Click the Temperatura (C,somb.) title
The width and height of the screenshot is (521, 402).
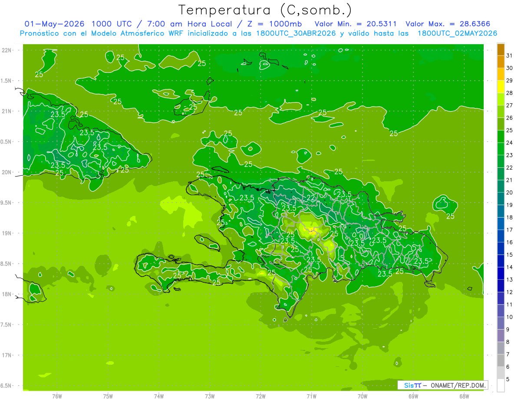(x=265, y=10)
